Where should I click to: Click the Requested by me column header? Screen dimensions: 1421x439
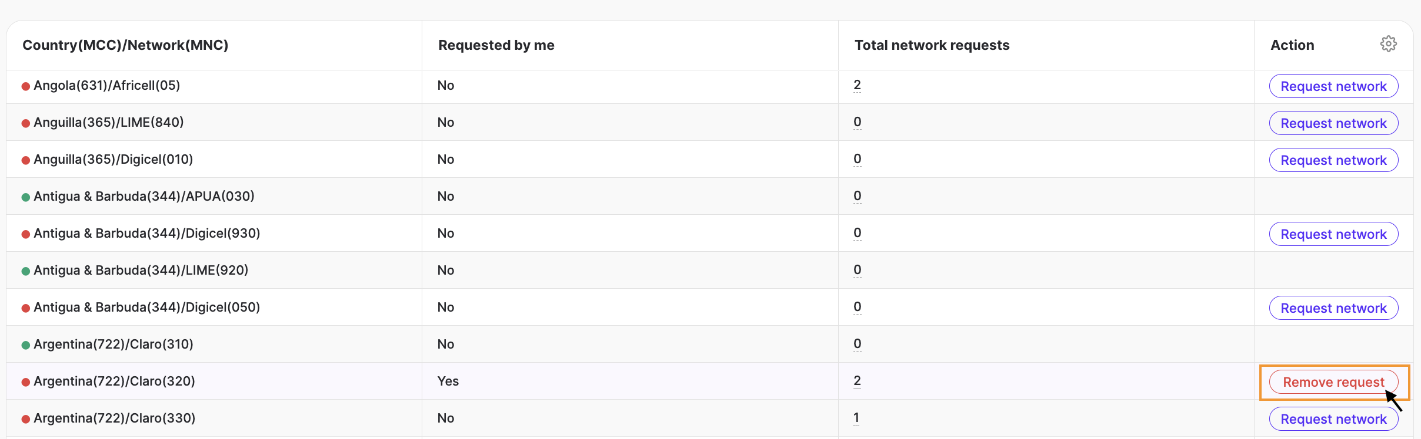click(496, 45)
